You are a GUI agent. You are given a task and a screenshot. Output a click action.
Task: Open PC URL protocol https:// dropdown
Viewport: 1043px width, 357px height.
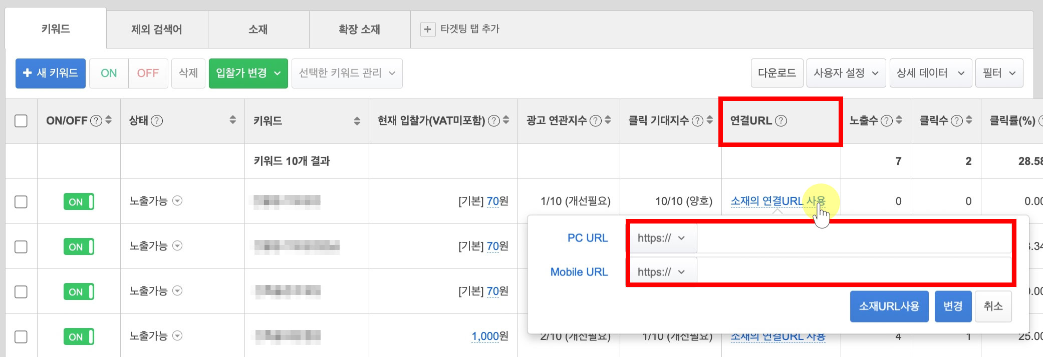click(x=661, y=238)
